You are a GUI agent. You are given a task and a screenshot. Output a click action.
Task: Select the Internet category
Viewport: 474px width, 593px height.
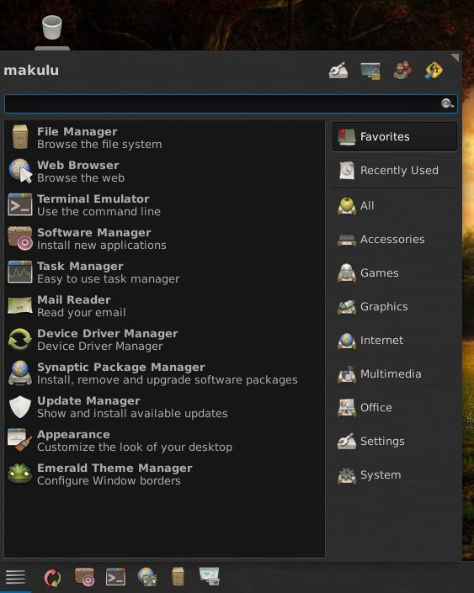coord(395,341)
